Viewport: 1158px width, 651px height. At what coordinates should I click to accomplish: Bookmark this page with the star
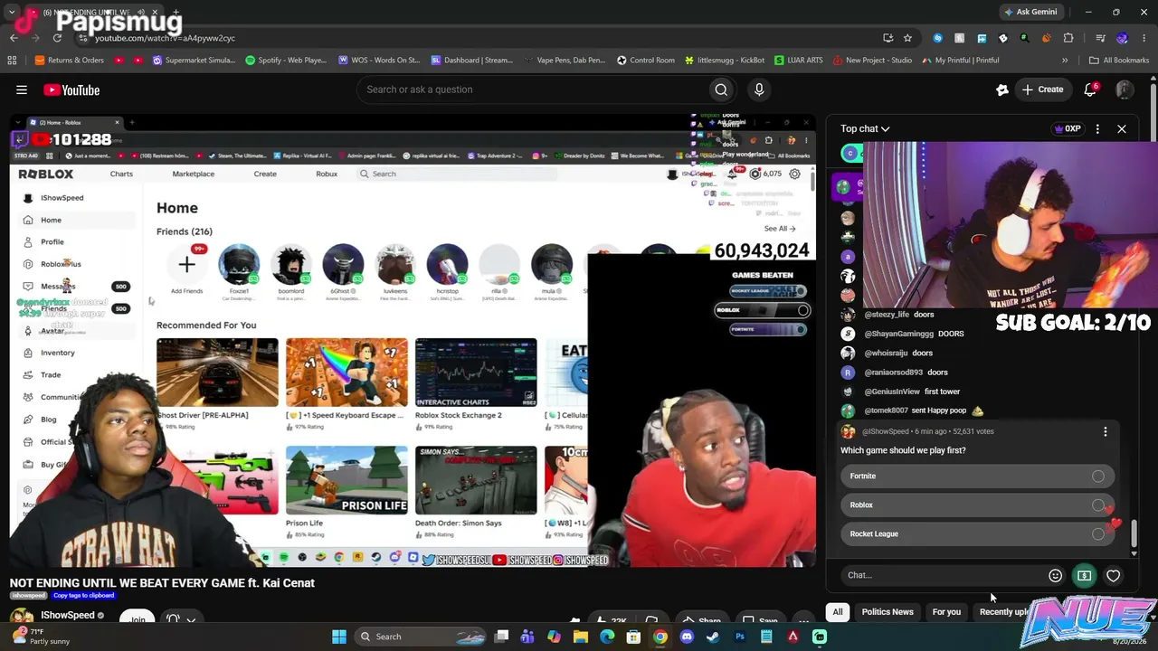point(907,38)
